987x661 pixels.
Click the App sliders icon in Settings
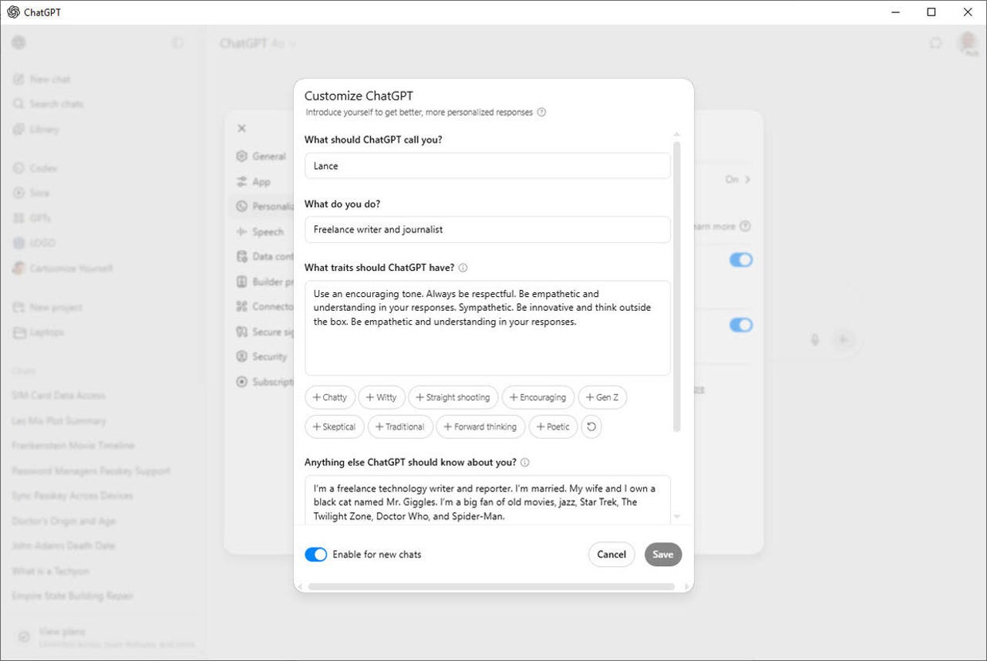point(242,181)
